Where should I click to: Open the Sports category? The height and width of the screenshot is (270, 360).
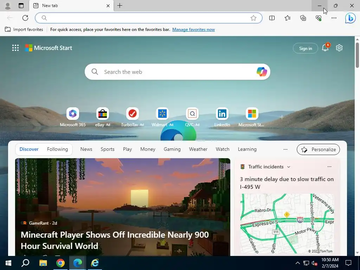click(x=108, y=149)
